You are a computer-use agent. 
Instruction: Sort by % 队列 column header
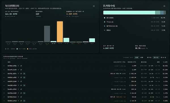(165, 62)
